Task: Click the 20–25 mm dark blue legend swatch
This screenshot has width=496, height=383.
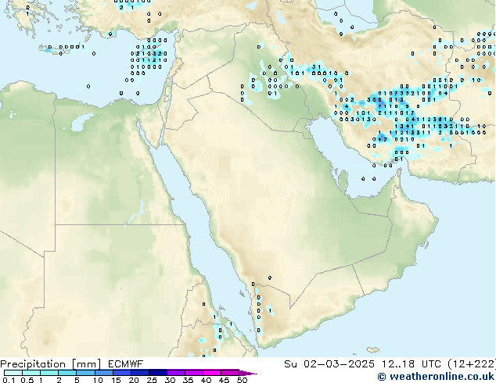Action: [x=140, y=373]
